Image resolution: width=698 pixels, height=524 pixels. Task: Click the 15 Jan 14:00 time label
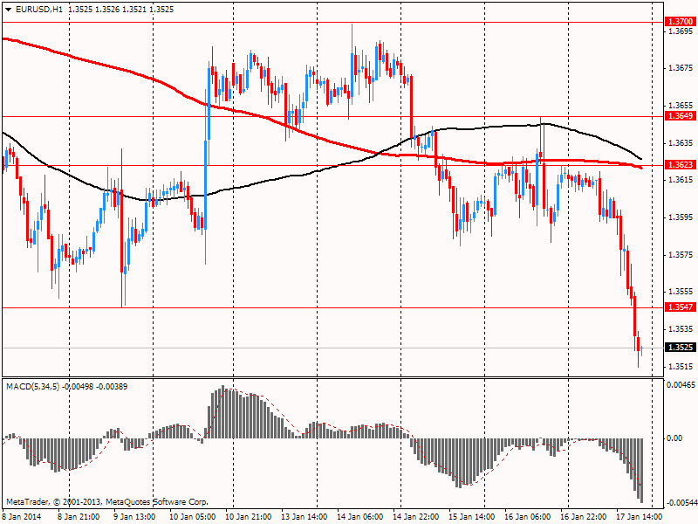tap(472, 516)
